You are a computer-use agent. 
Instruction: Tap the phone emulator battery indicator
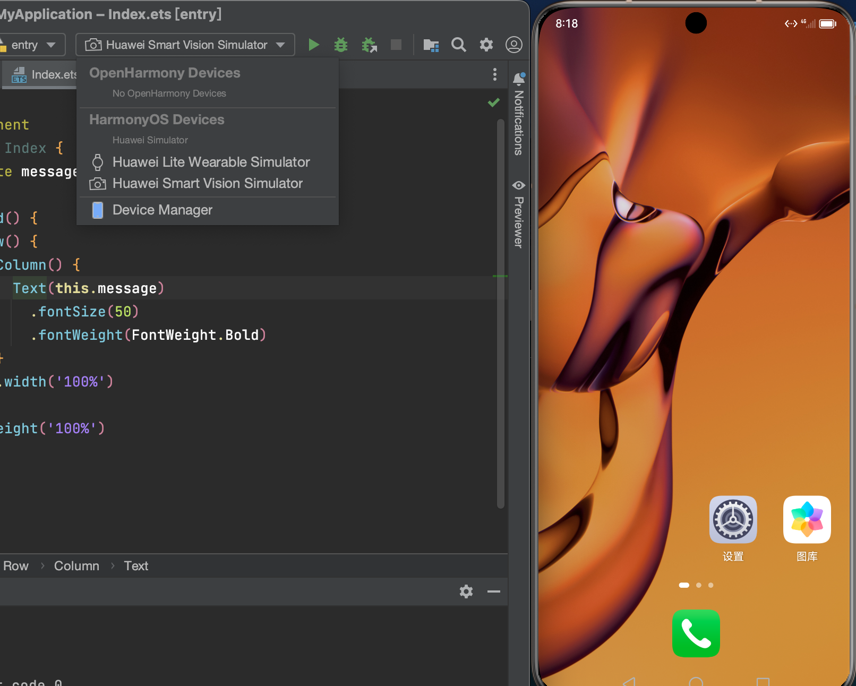pyautogui.click(x=827, y=23)
